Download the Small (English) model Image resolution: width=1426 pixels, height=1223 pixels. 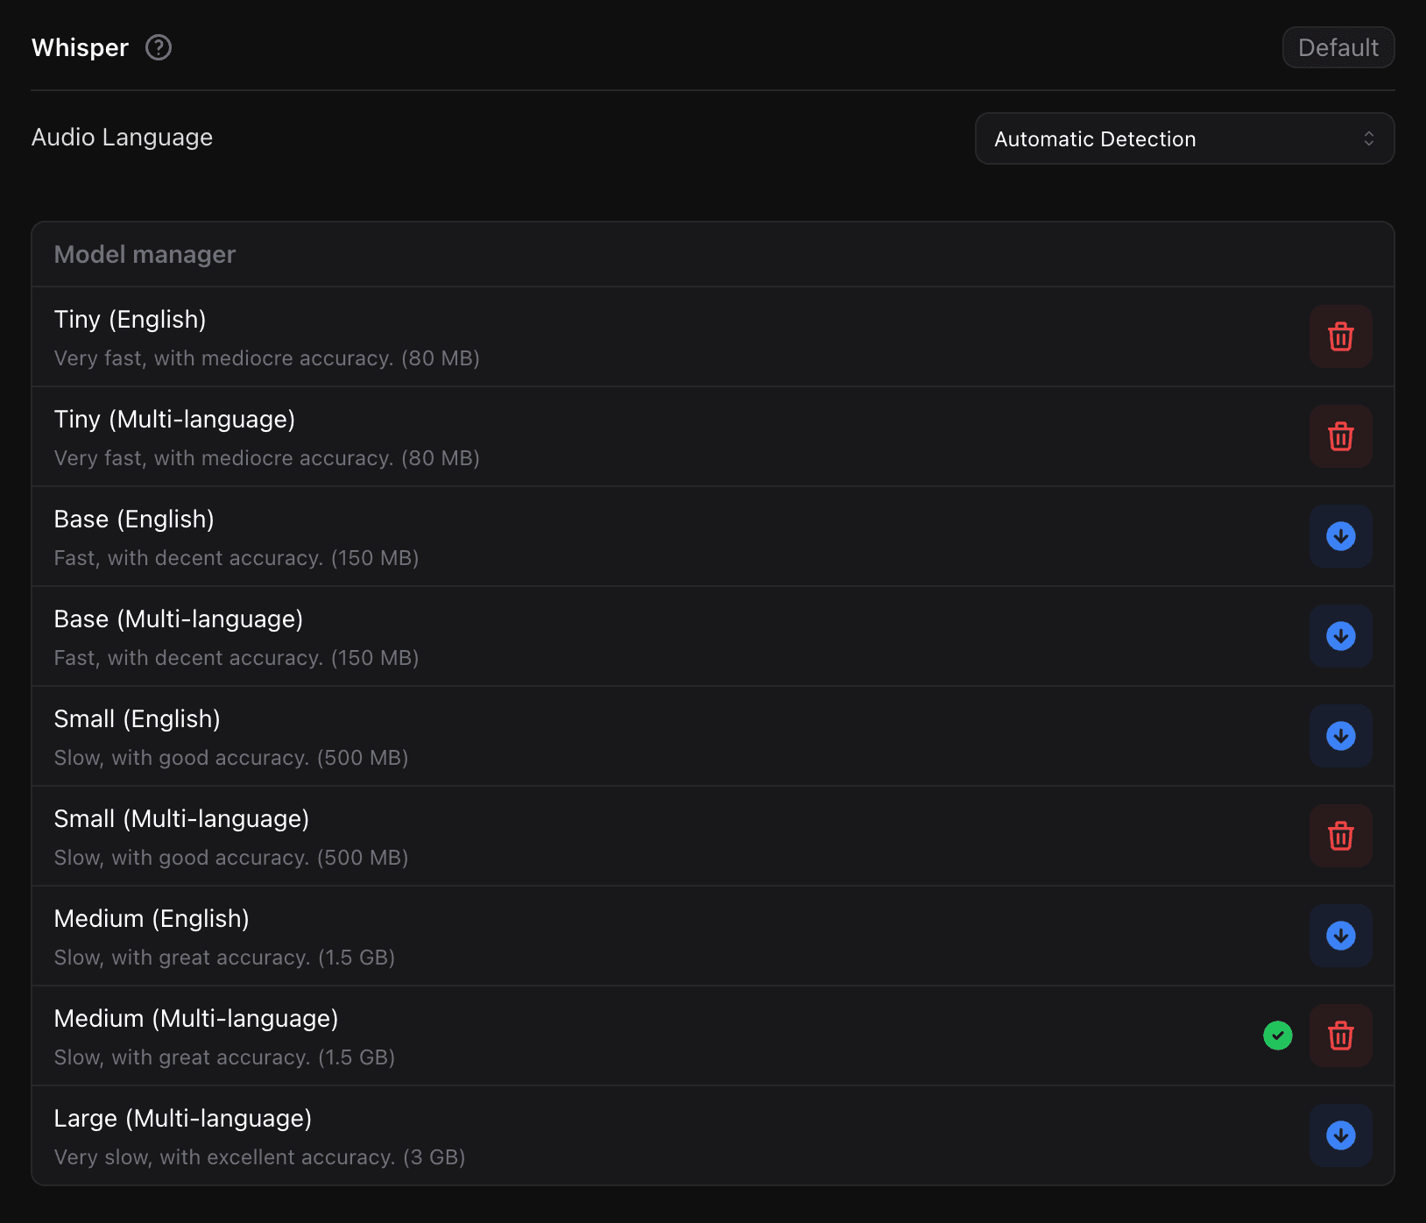click(1340, 736)
